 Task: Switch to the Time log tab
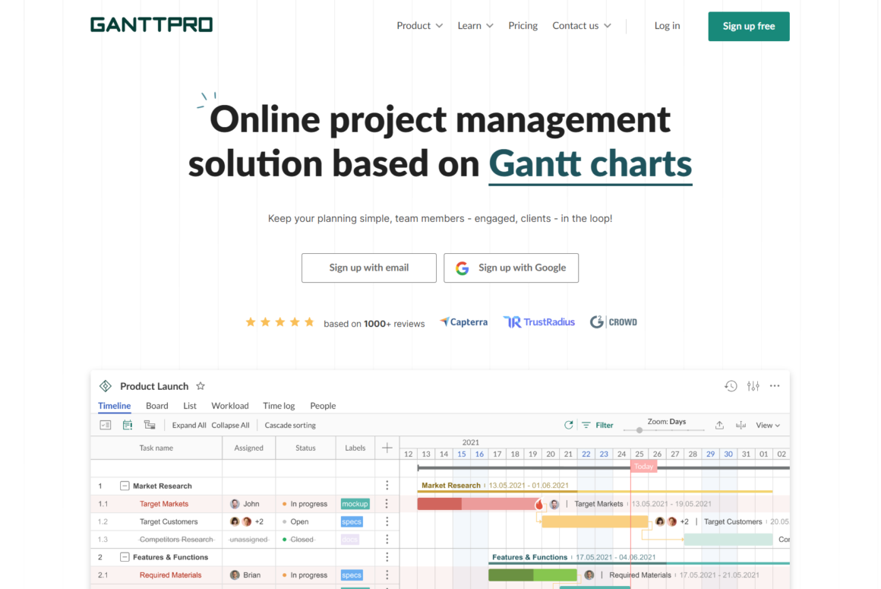[x=279, y=406]
